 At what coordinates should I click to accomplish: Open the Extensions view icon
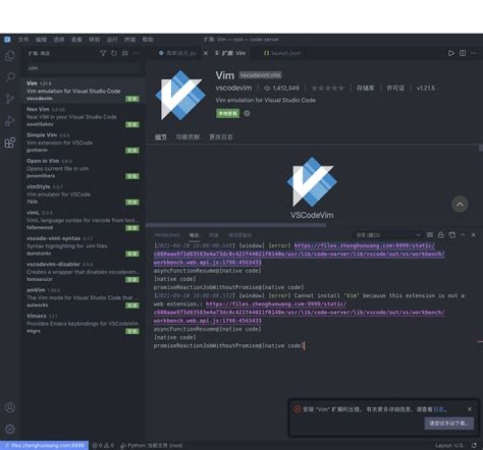coord(10,143)
